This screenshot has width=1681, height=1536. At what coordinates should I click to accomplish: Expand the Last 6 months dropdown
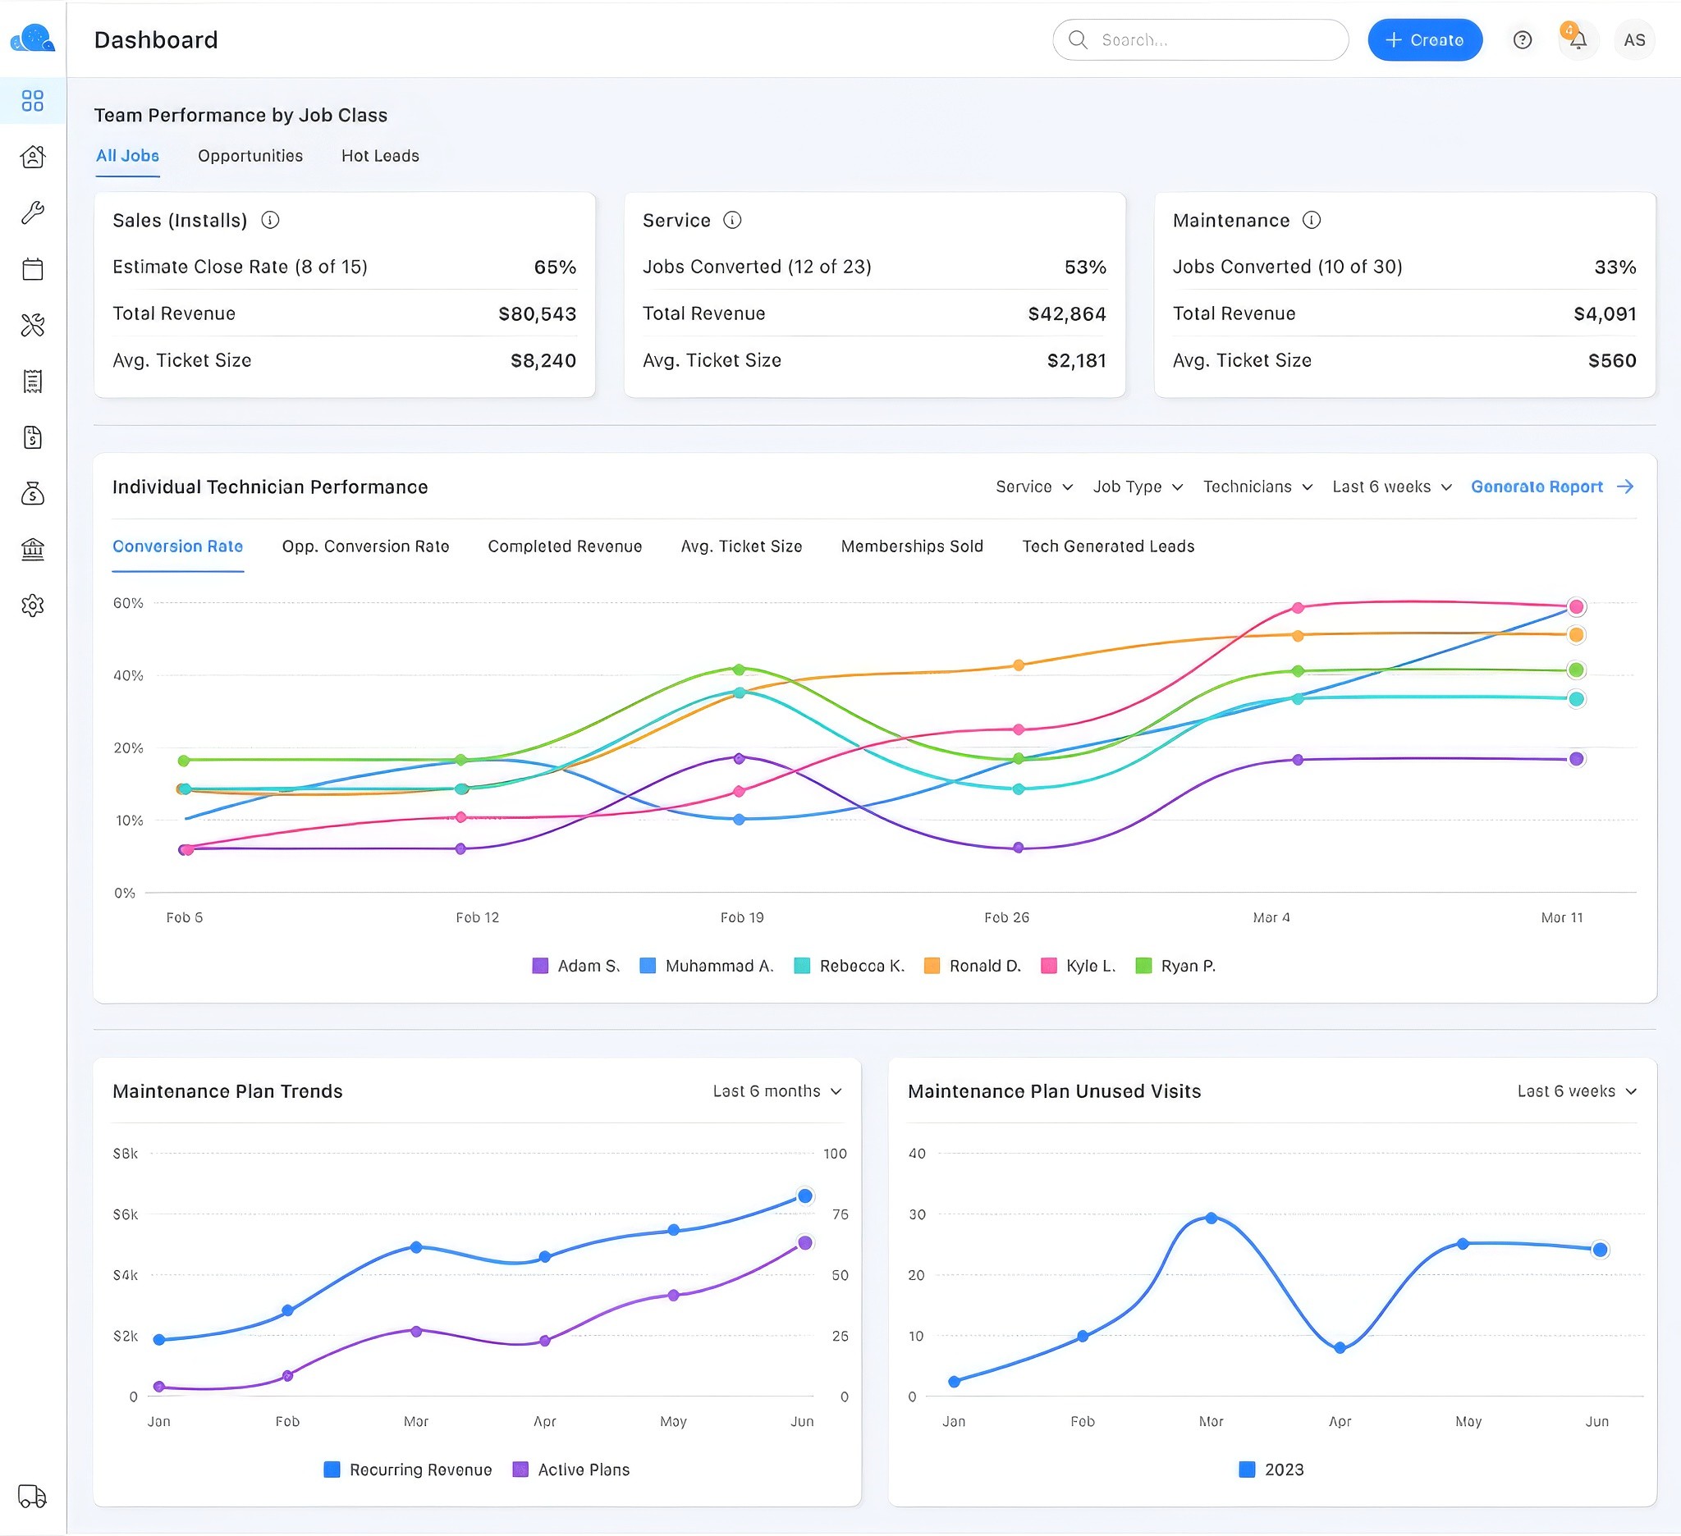(x=776, y=1091)
